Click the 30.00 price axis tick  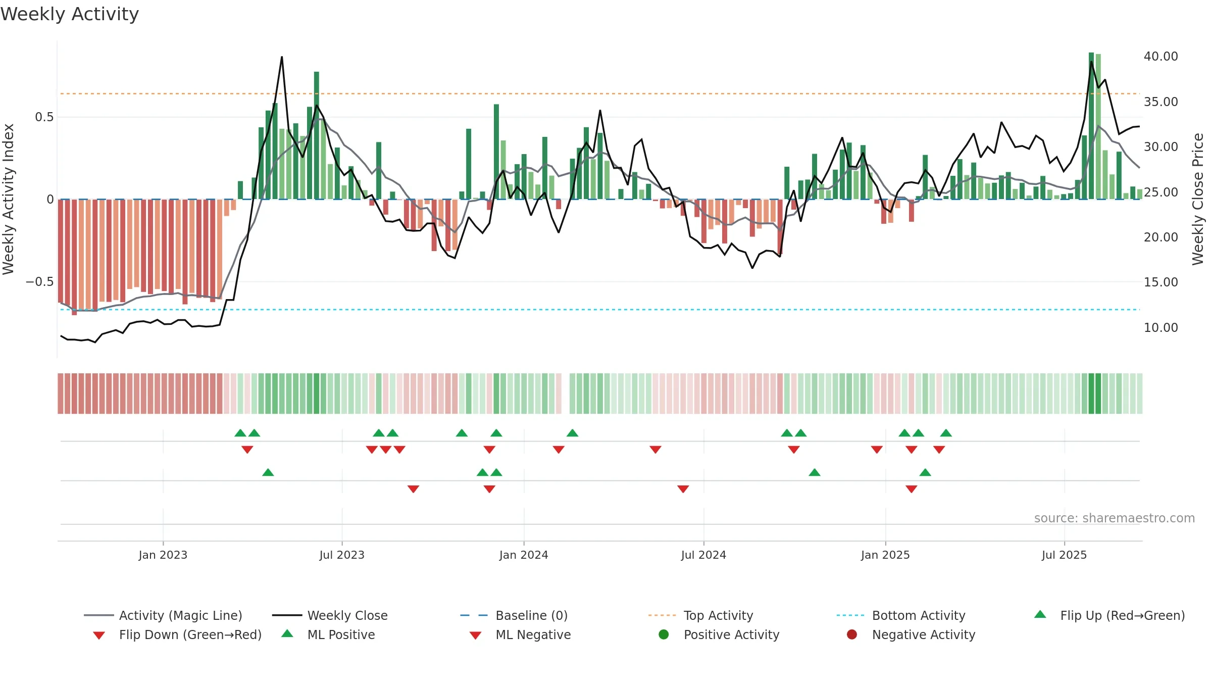(1161, 147)
